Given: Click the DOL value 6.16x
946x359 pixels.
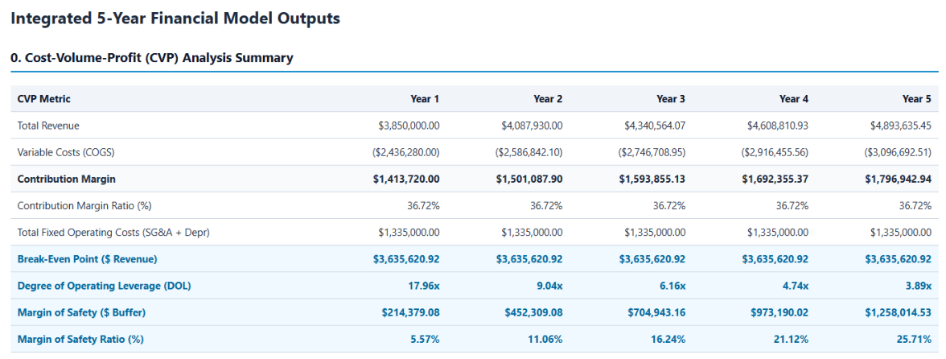Looking at the screenshot, I should tap(673, 286).
